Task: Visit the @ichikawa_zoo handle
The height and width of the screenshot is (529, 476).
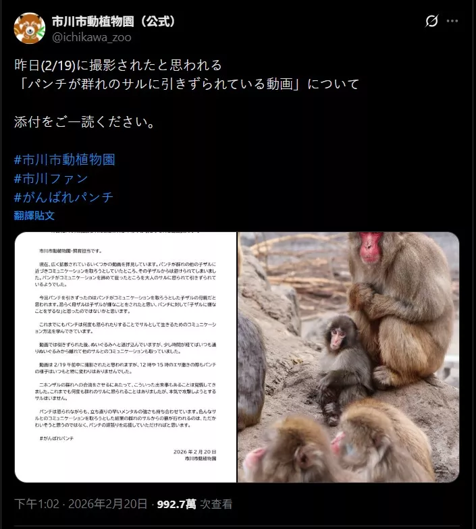Action: [92, 37]
